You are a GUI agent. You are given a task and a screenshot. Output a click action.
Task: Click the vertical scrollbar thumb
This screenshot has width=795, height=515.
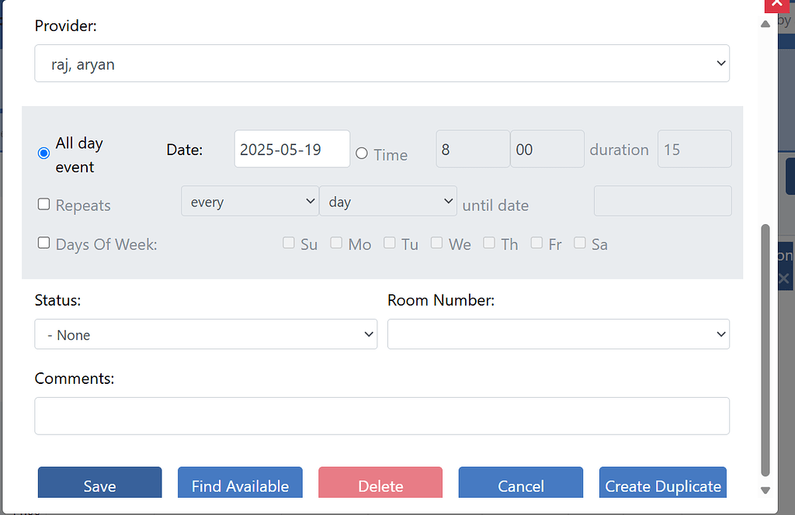765,349
